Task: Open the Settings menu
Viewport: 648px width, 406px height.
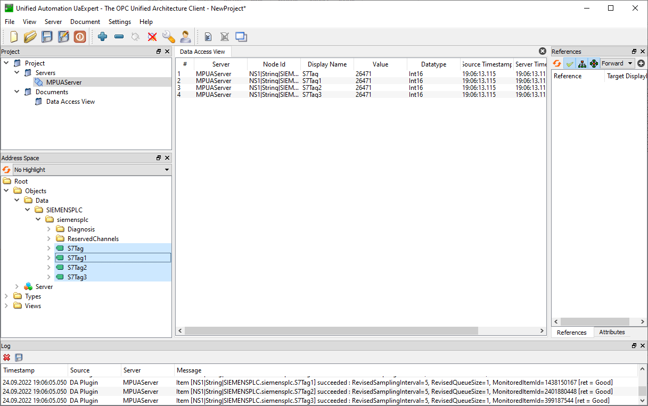Action: point(120,22)
